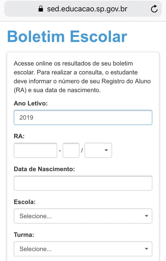Reload the page with the refresh icon
The image size is (166, 261).
point(154,9)
